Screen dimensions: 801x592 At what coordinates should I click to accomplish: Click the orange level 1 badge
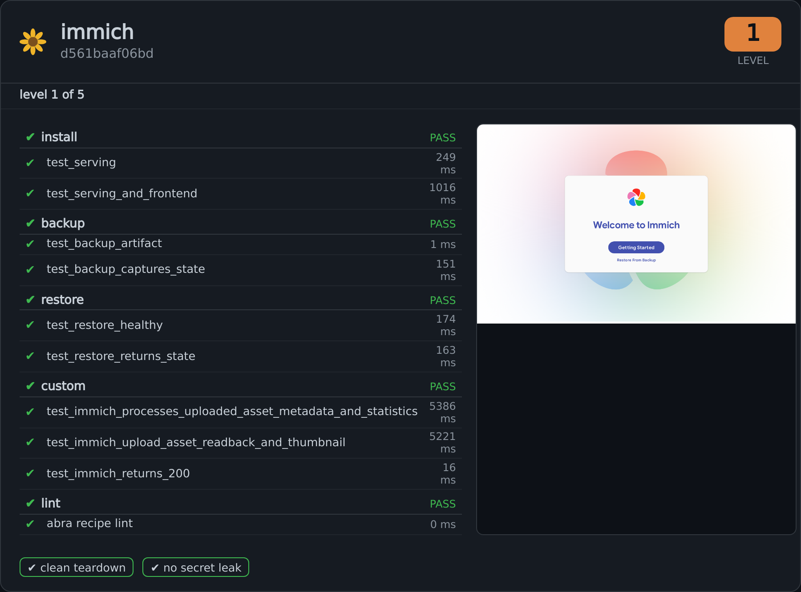click(x=752, y=34)
